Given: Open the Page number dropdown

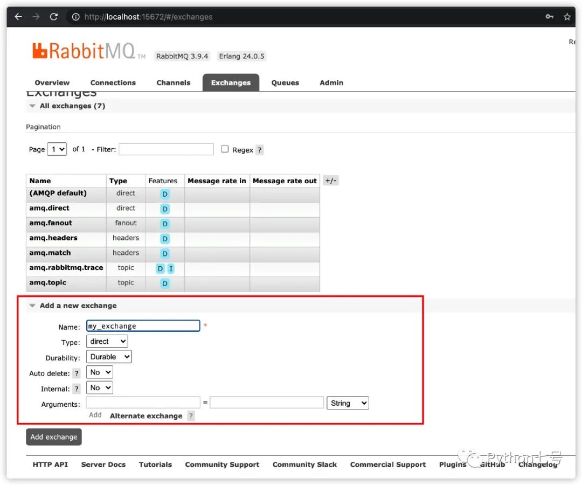Looking at the screenshot, I should (57, 149).
